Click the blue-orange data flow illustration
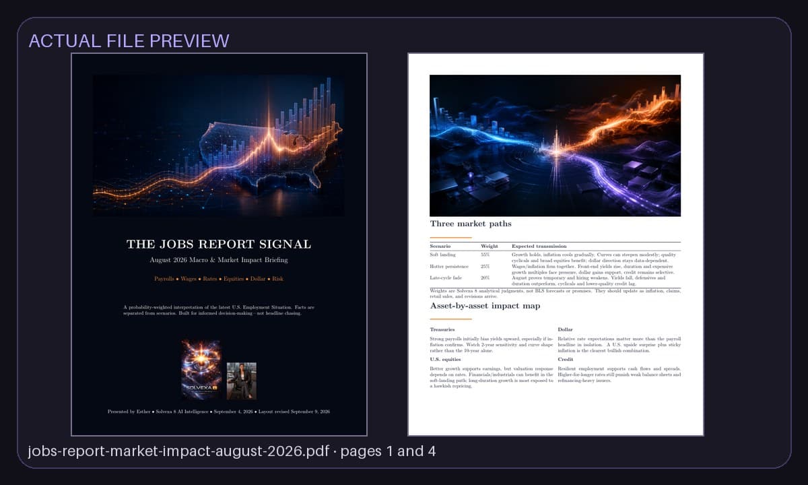 click(x=555, y=145)
